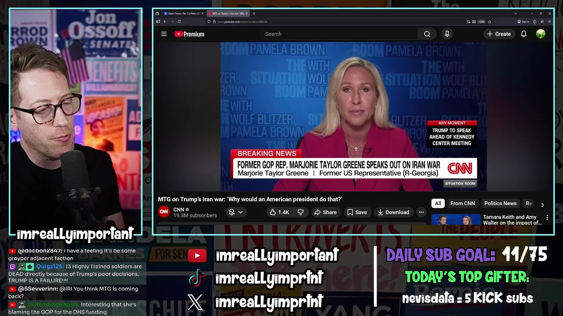
Task: Sign in to the browser account
Action: 523,22
